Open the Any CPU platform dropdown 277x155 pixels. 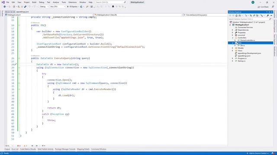pos(58,7)
